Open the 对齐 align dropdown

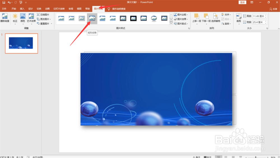click(x=226, y=15)
